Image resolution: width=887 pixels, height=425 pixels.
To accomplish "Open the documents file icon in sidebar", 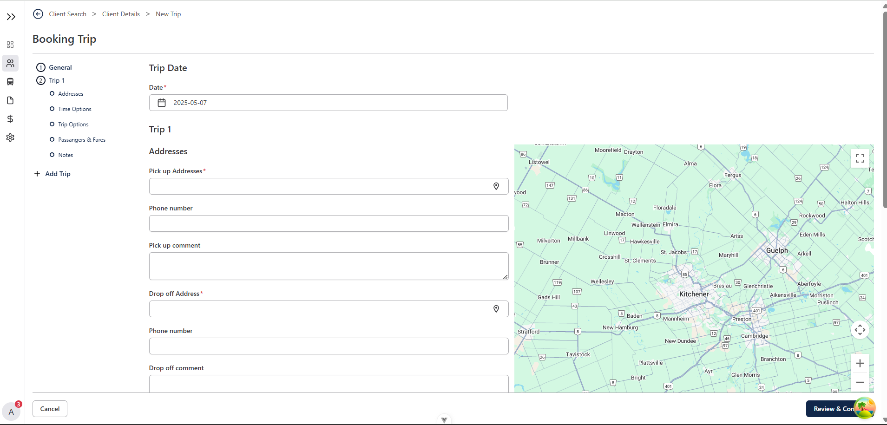I will click(10, 100).
